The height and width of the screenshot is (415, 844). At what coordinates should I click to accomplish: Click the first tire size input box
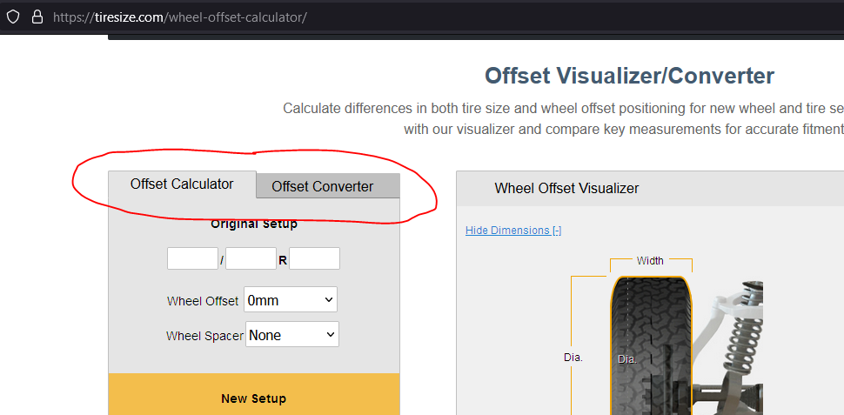[x=192, y=258]
